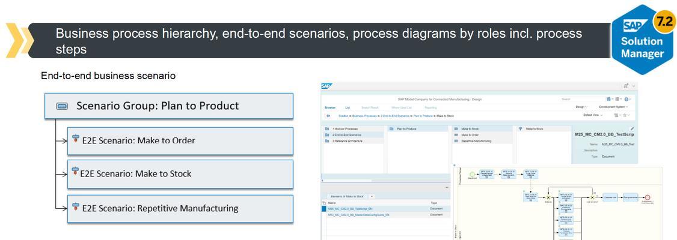Open the Where-Used List tab
677x240 pixels.
tap(402, 107)
